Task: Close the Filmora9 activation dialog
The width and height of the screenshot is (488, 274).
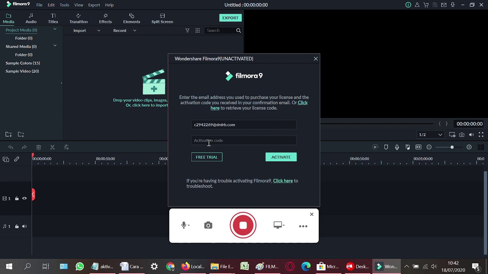Action: [x=316, y=59]
